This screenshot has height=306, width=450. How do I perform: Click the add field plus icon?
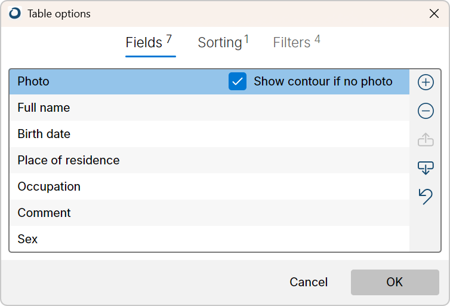click(426, 82)
